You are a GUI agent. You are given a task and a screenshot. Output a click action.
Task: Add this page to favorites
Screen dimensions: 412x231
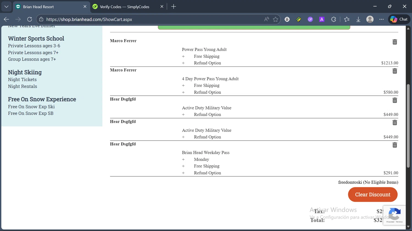(x=275, y=19)
